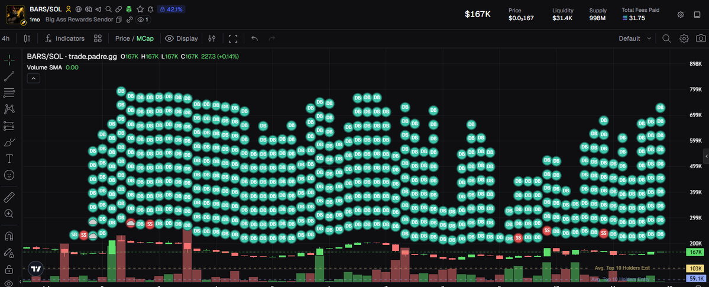This screenshot has height=287, width=709.
Task: Click the Supply value 998M
Action: pos(598,18)
